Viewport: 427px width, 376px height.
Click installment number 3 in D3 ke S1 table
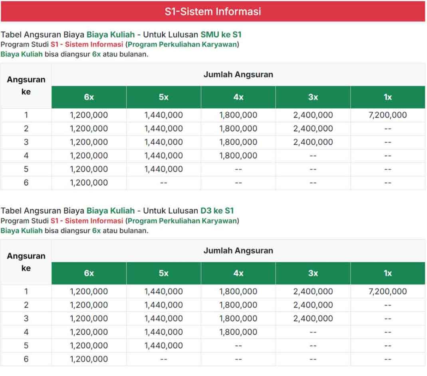pyautogui.click(x=26, y=318)
